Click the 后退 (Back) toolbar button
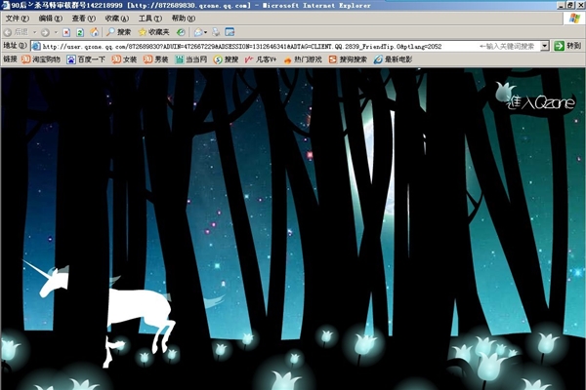Viewport: 586px width, 390px height. 16,32
